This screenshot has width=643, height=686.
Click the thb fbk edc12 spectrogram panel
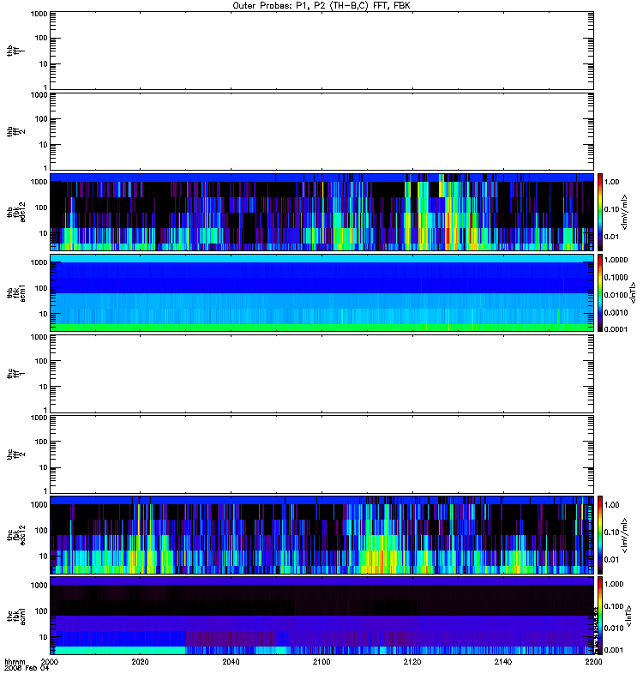coord(322,212)
